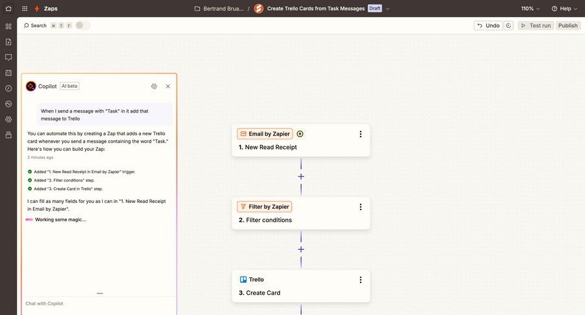585x315 pixels.
Task: Open the apps grid launcher
Action: pos(25,8)
